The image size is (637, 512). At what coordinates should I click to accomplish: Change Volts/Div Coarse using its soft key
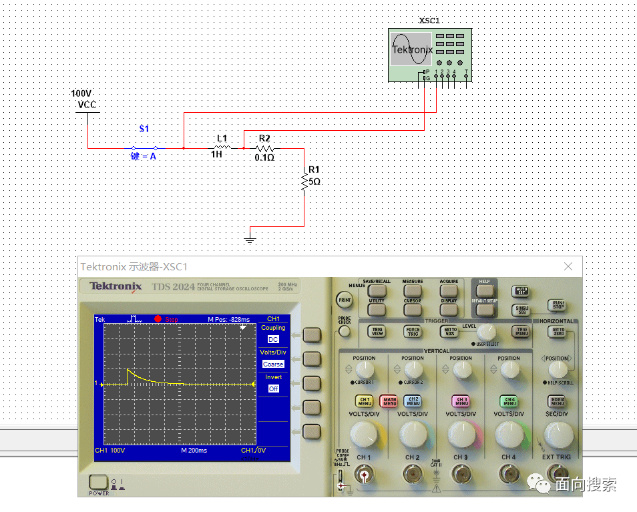tap(312, 359)
